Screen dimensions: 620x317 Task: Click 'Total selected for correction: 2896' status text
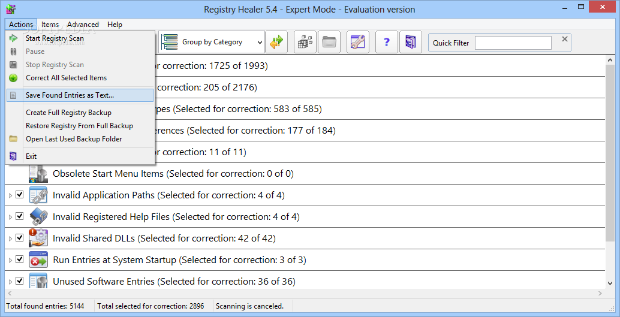tap(151, 306)
